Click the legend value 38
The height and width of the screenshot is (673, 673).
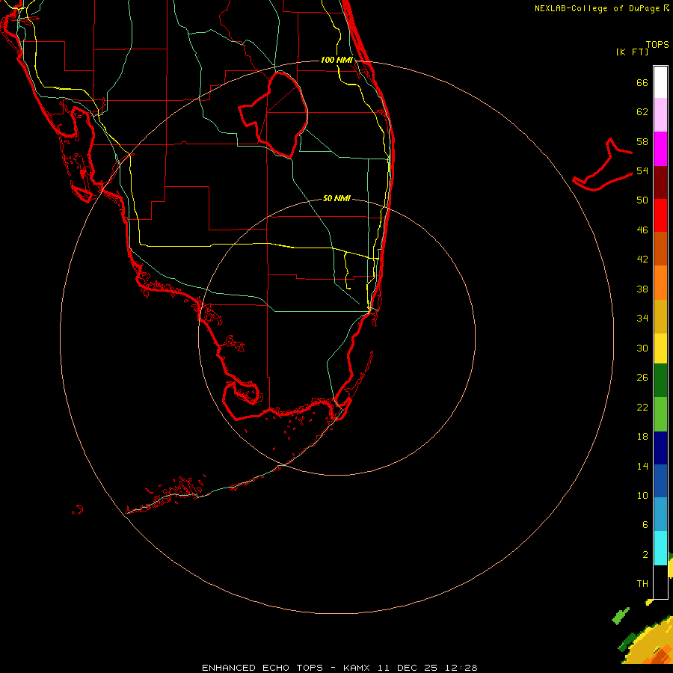point(642,289)
